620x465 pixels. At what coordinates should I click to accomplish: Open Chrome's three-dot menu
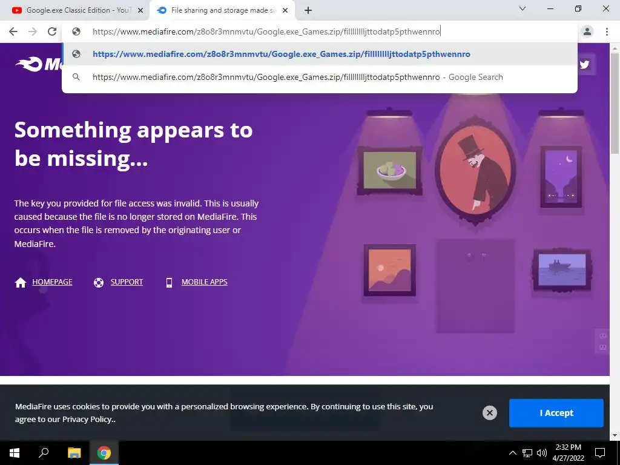click(x=607, y=31)
